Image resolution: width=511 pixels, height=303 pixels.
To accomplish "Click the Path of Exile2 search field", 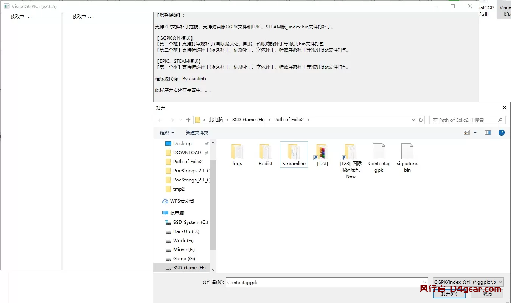I will (x=464, y=120).
